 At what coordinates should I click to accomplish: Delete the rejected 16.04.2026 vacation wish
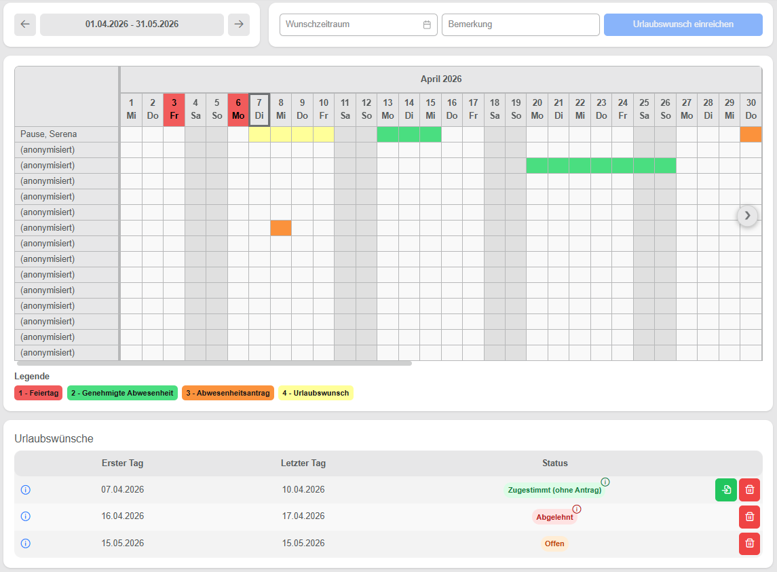[x=749, y=517]
